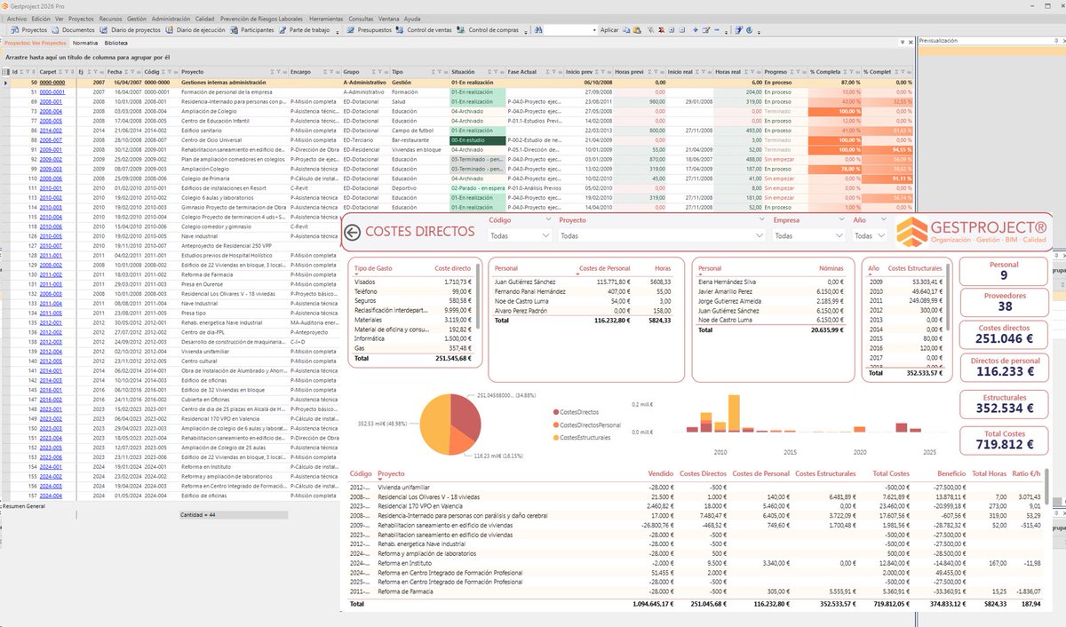Open the Gestión menu
This screenshot has height=627, width=1066.
click(137, 18)
